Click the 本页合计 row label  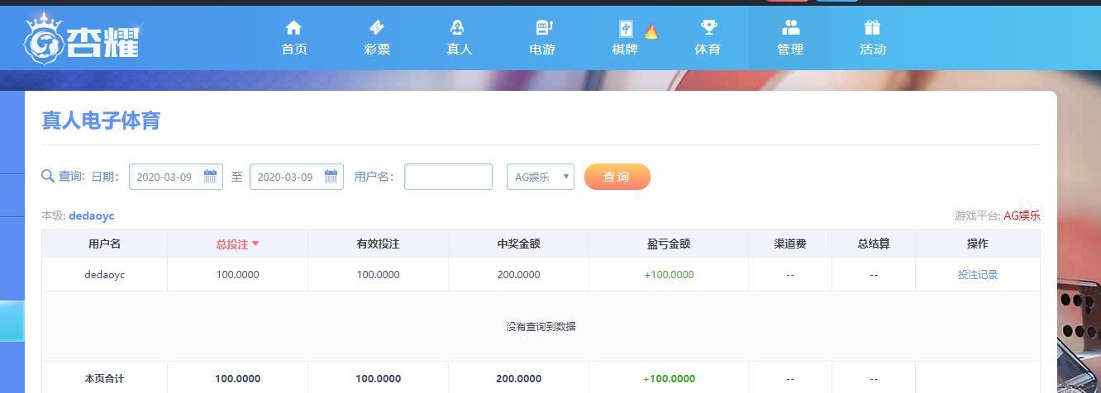click(x=104, y=378)
